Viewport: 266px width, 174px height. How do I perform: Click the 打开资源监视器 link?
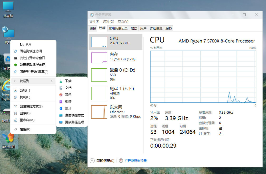tap(135, 161)
